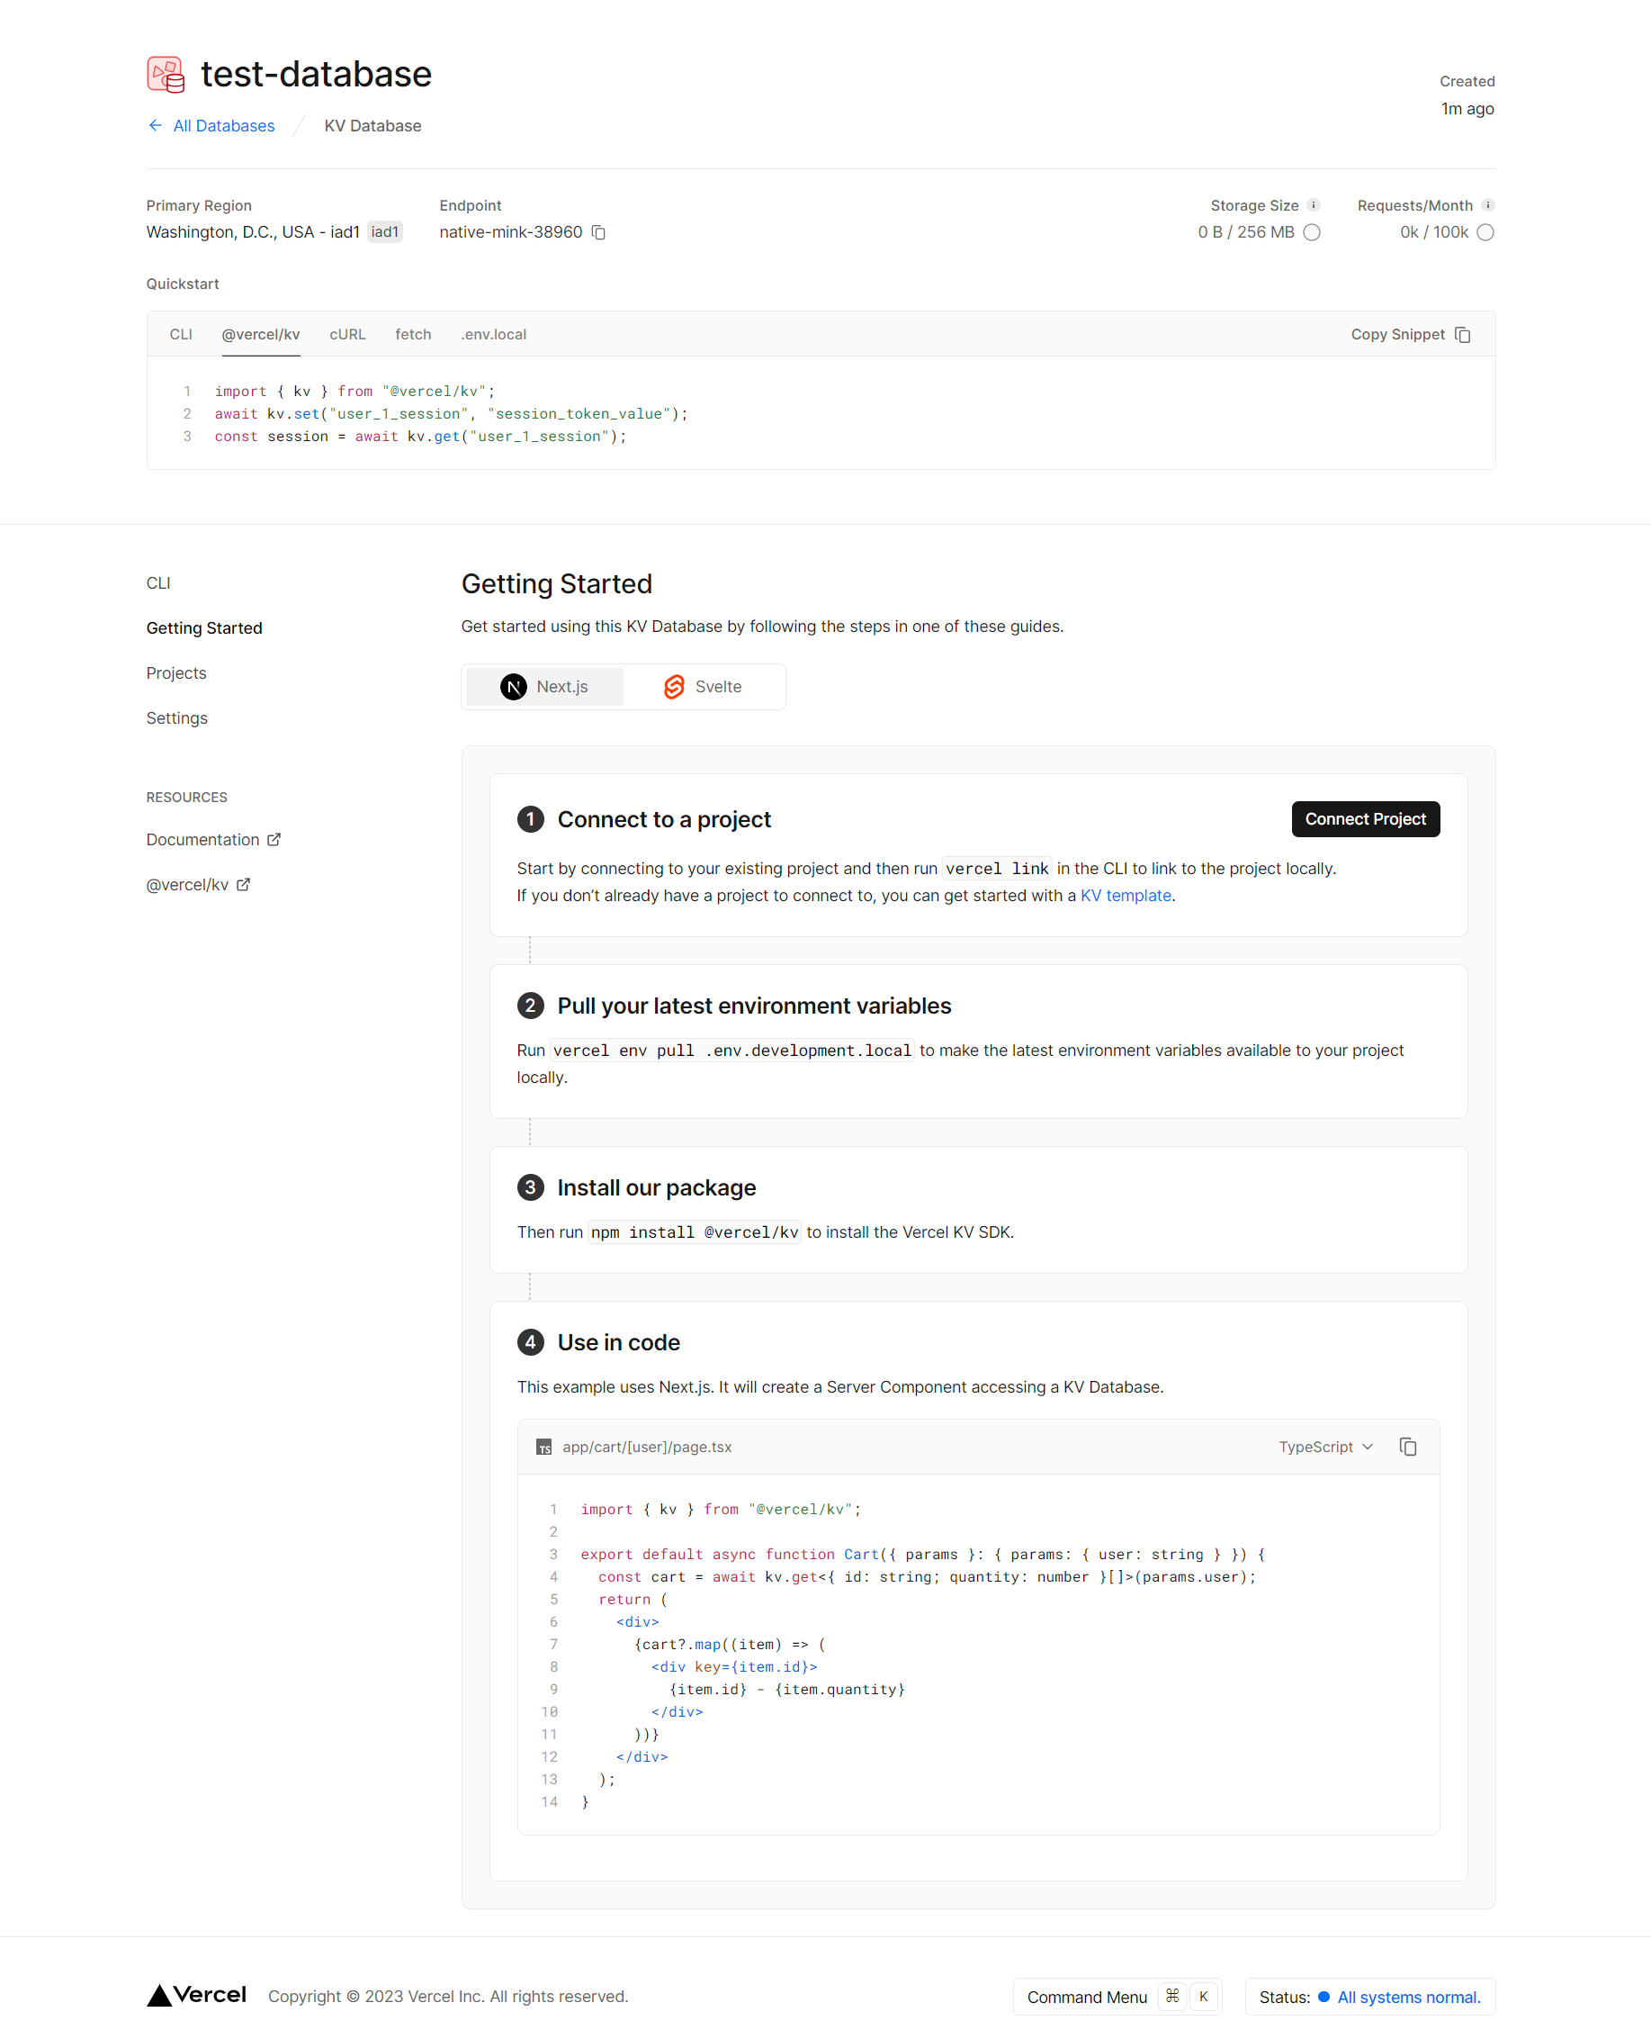Click the Next.js logo icon
The height and width of the screenshot is (2030, 1651).
(x=514, y=687)
